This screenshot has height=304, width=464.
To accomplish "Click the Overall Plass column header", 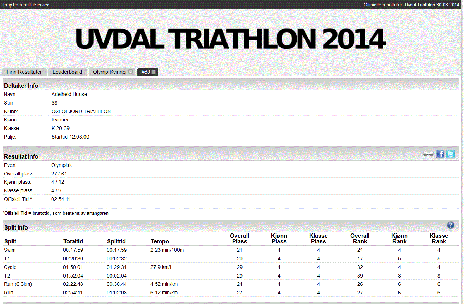I will [x=240, y=238].
